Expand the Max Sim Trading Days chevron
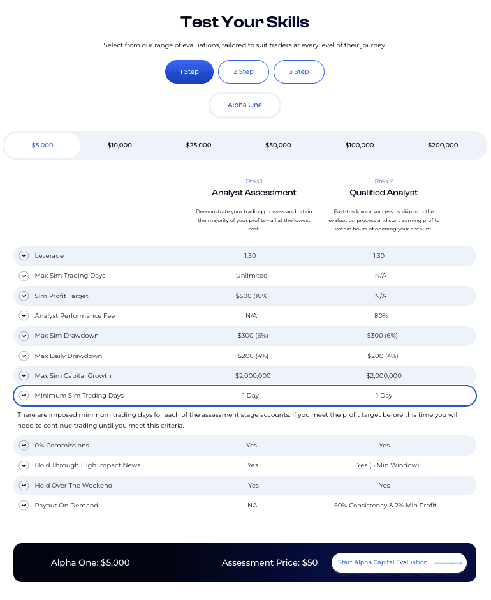 [24, 276]
